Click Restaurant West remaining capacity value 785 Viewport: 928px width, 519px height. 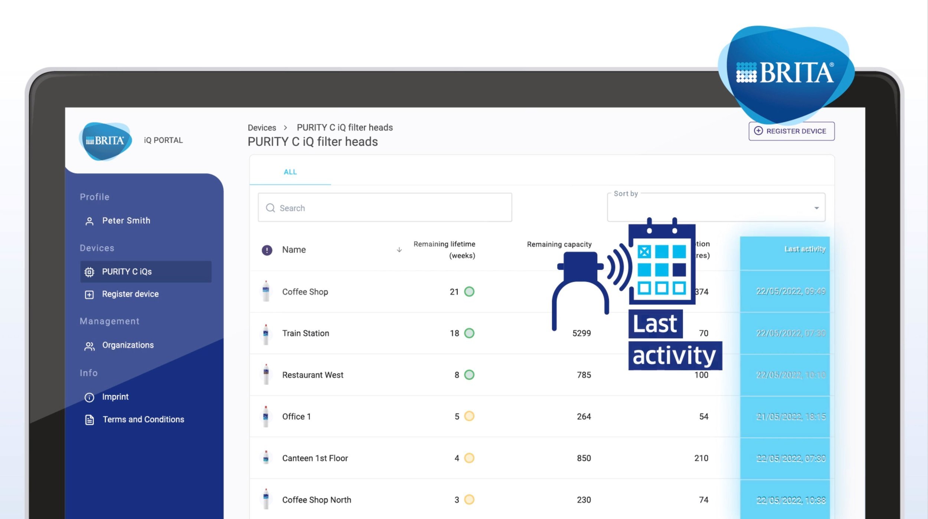tap(584, 375)
